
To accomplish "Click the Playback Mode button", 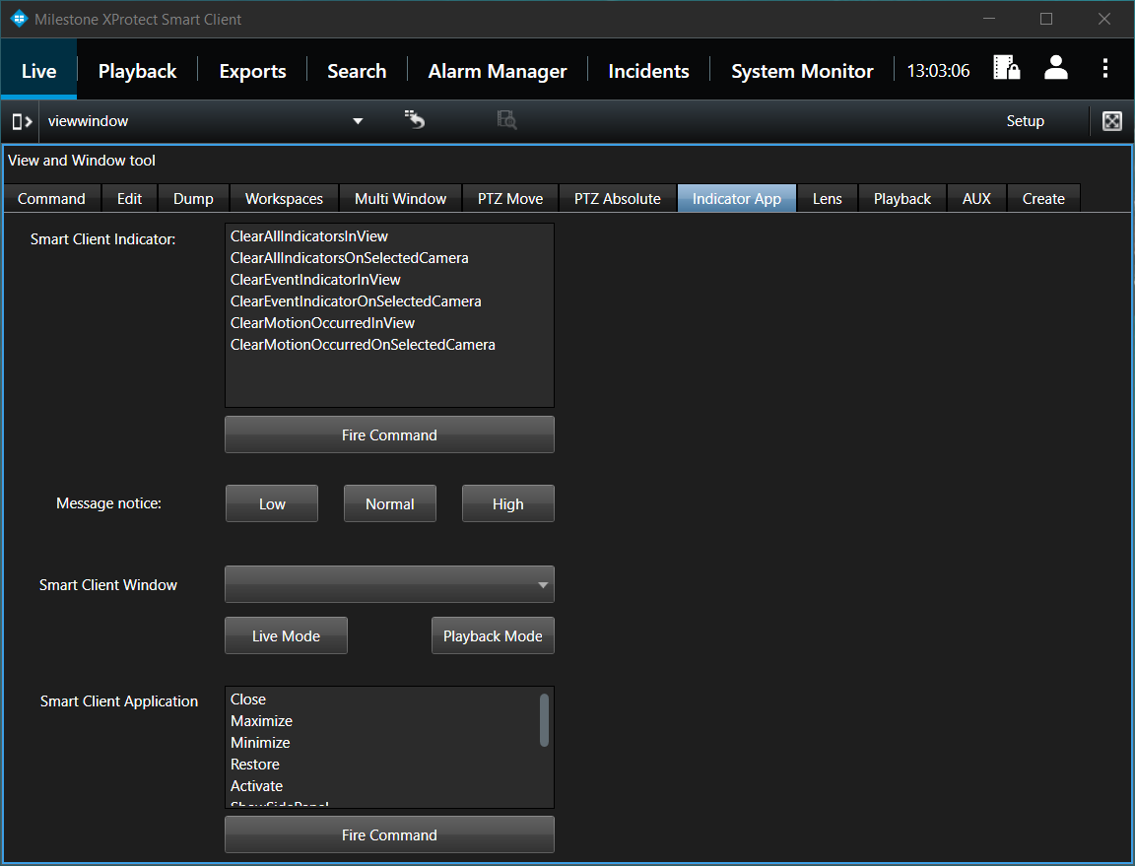I will [x=493, y=635].
